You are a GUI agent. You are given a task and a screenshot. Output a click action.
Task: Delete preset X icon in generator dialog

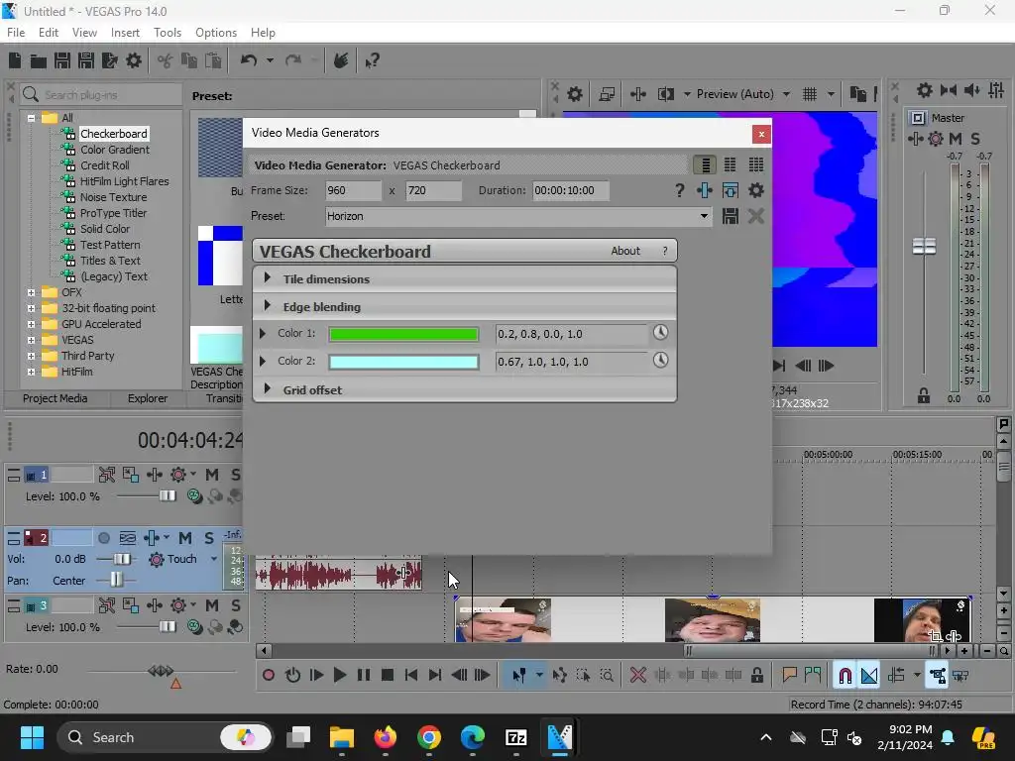755,216
